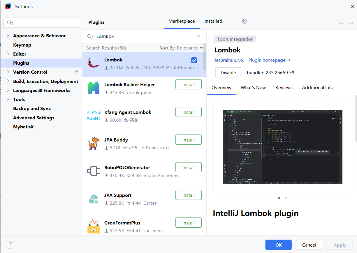Uncheck the Lombok enabled checkbox
The image size is (357, 253).
click(x=194, y=60)
